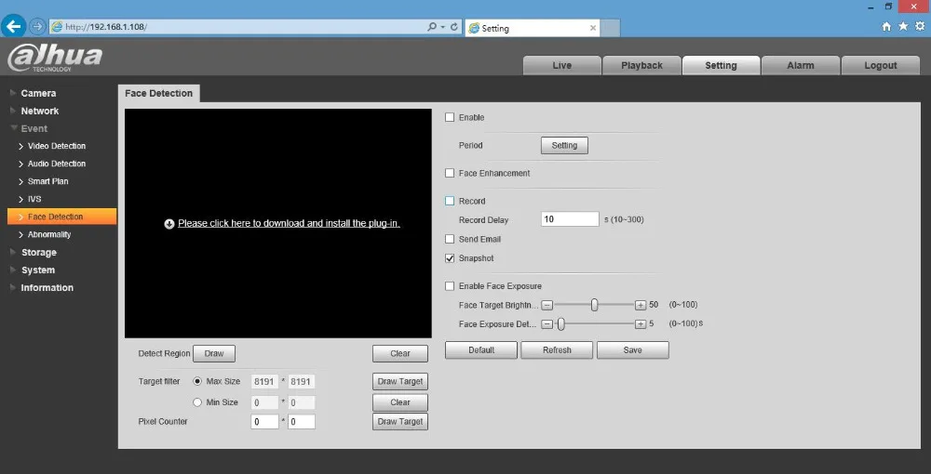The width and height of the screenshot is (931, 474).
Task: Click the browser Back arrow button
Action: click(x=14, y=27)
